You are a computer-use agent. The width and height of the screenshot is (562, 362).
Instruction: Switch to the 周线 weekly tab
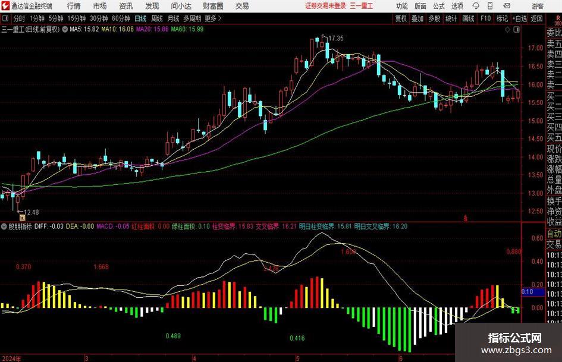(x=157, y=18)
